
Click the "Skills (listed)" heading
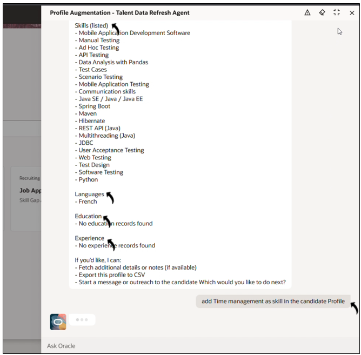(x=91, y=25)
